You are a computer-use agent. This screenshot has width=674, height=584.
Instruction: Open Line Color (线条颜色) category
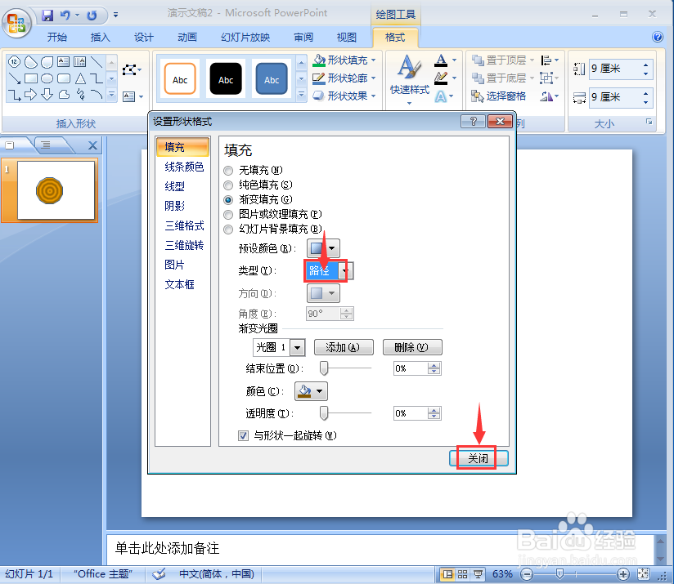point(184,167)
